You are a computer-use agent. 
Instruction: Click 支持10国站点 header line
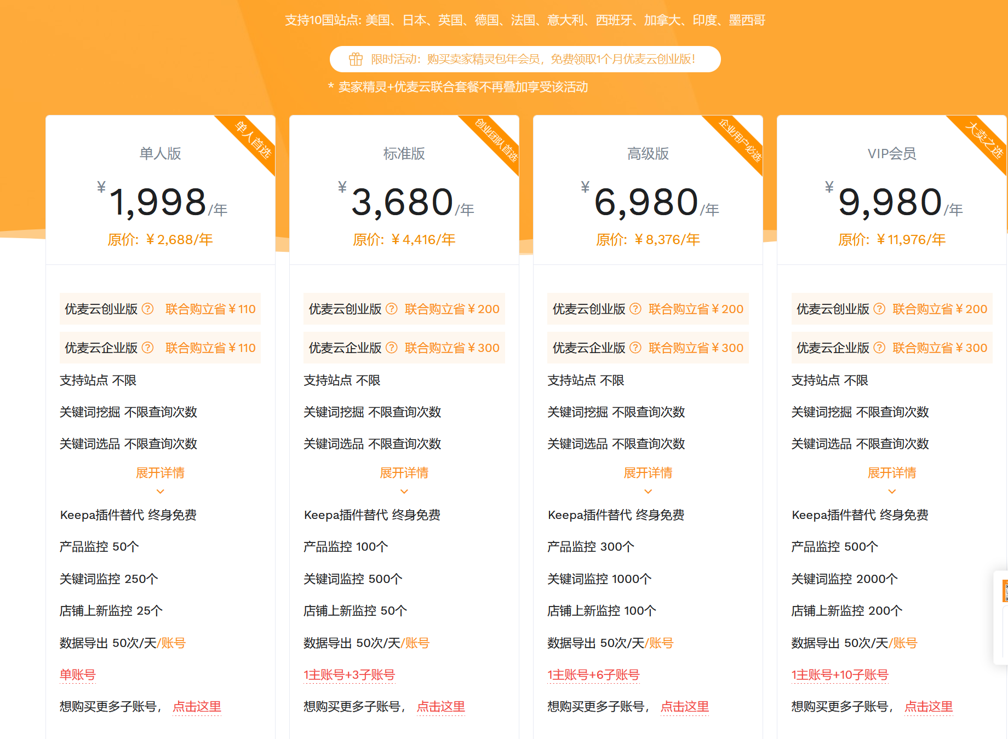point(525,20)
